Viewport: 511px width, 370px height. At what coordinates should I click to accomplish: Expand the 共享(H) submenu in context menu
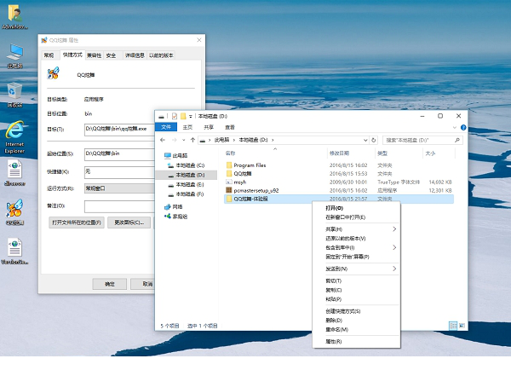point(394,229)
